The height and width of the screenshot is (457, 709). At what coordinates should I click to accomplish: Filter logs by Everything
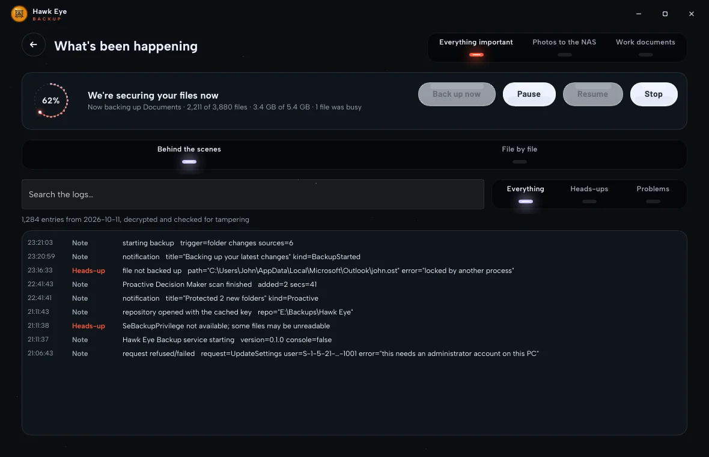click(x=525, y=194)
